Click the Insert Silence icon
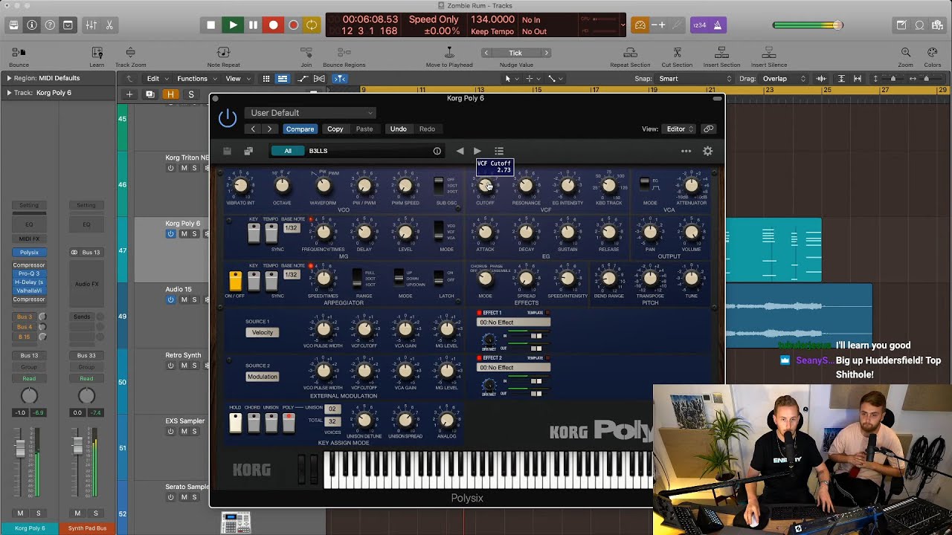This screenshot has height=535, width=952. pos(769,52)
